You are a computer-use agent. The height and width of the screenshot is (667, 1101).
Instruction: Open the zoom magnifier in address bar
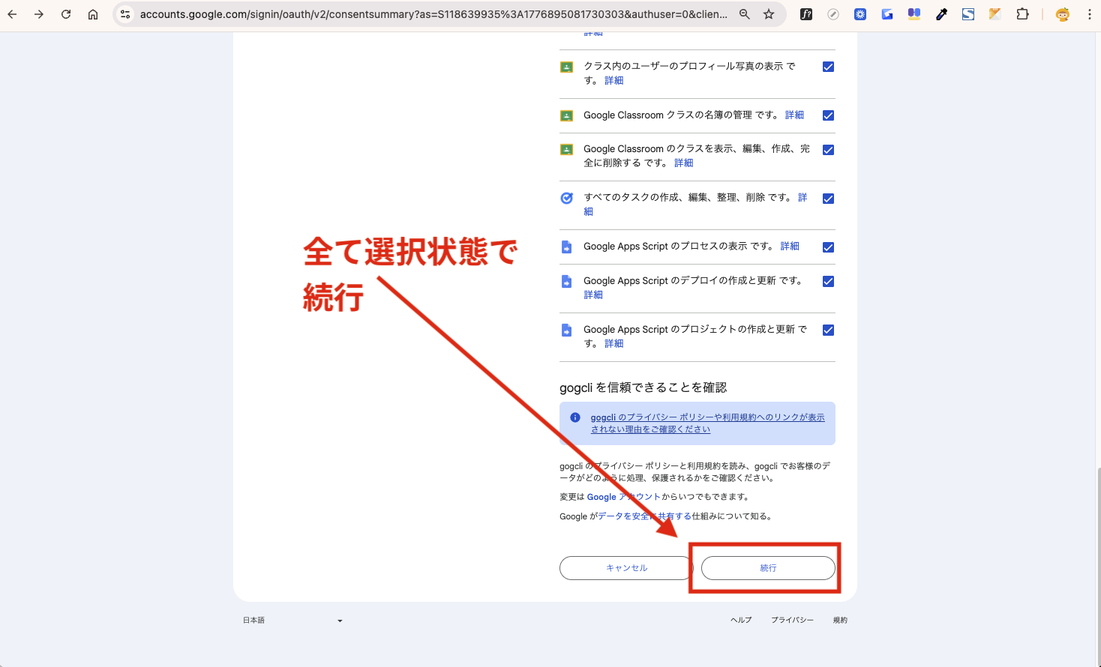pyautogui.click(x=745, y=14)
